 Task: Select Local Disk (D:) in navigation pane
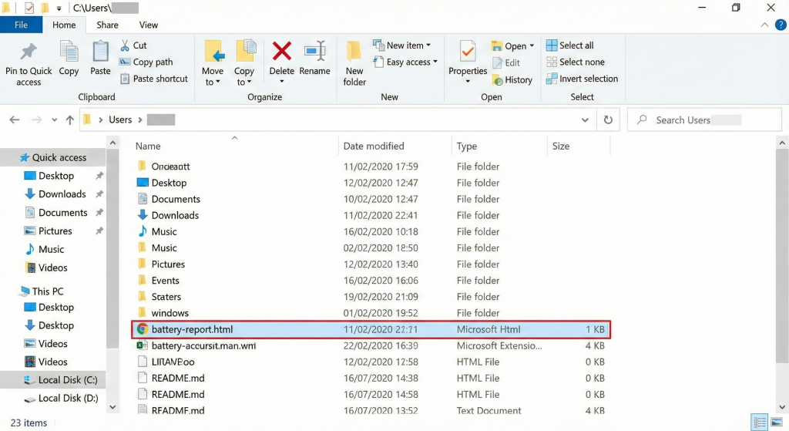point(68,398)
